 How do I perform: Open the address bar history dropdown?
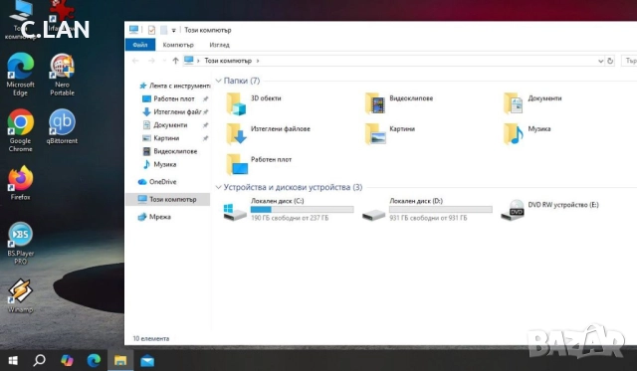point(600,61)
